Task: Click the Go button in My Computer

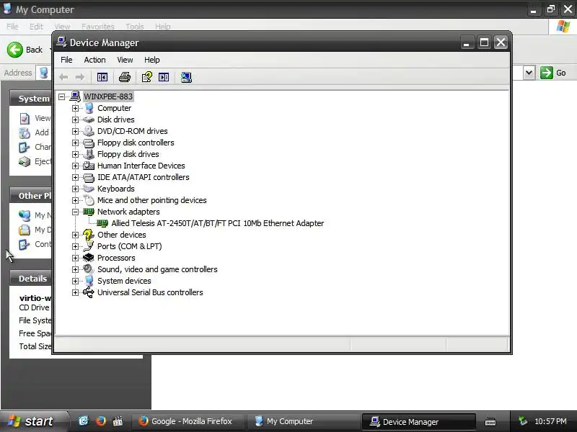Action: point(553,73)
